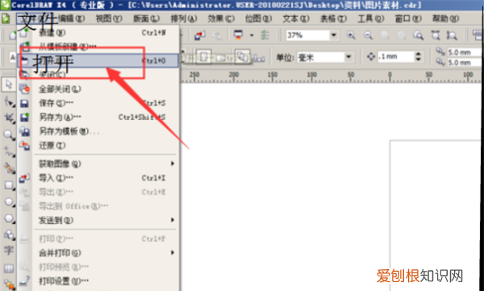484x291 pixels.
Task: Choose 新建(N) in the File menu
Action: (98, 33)
